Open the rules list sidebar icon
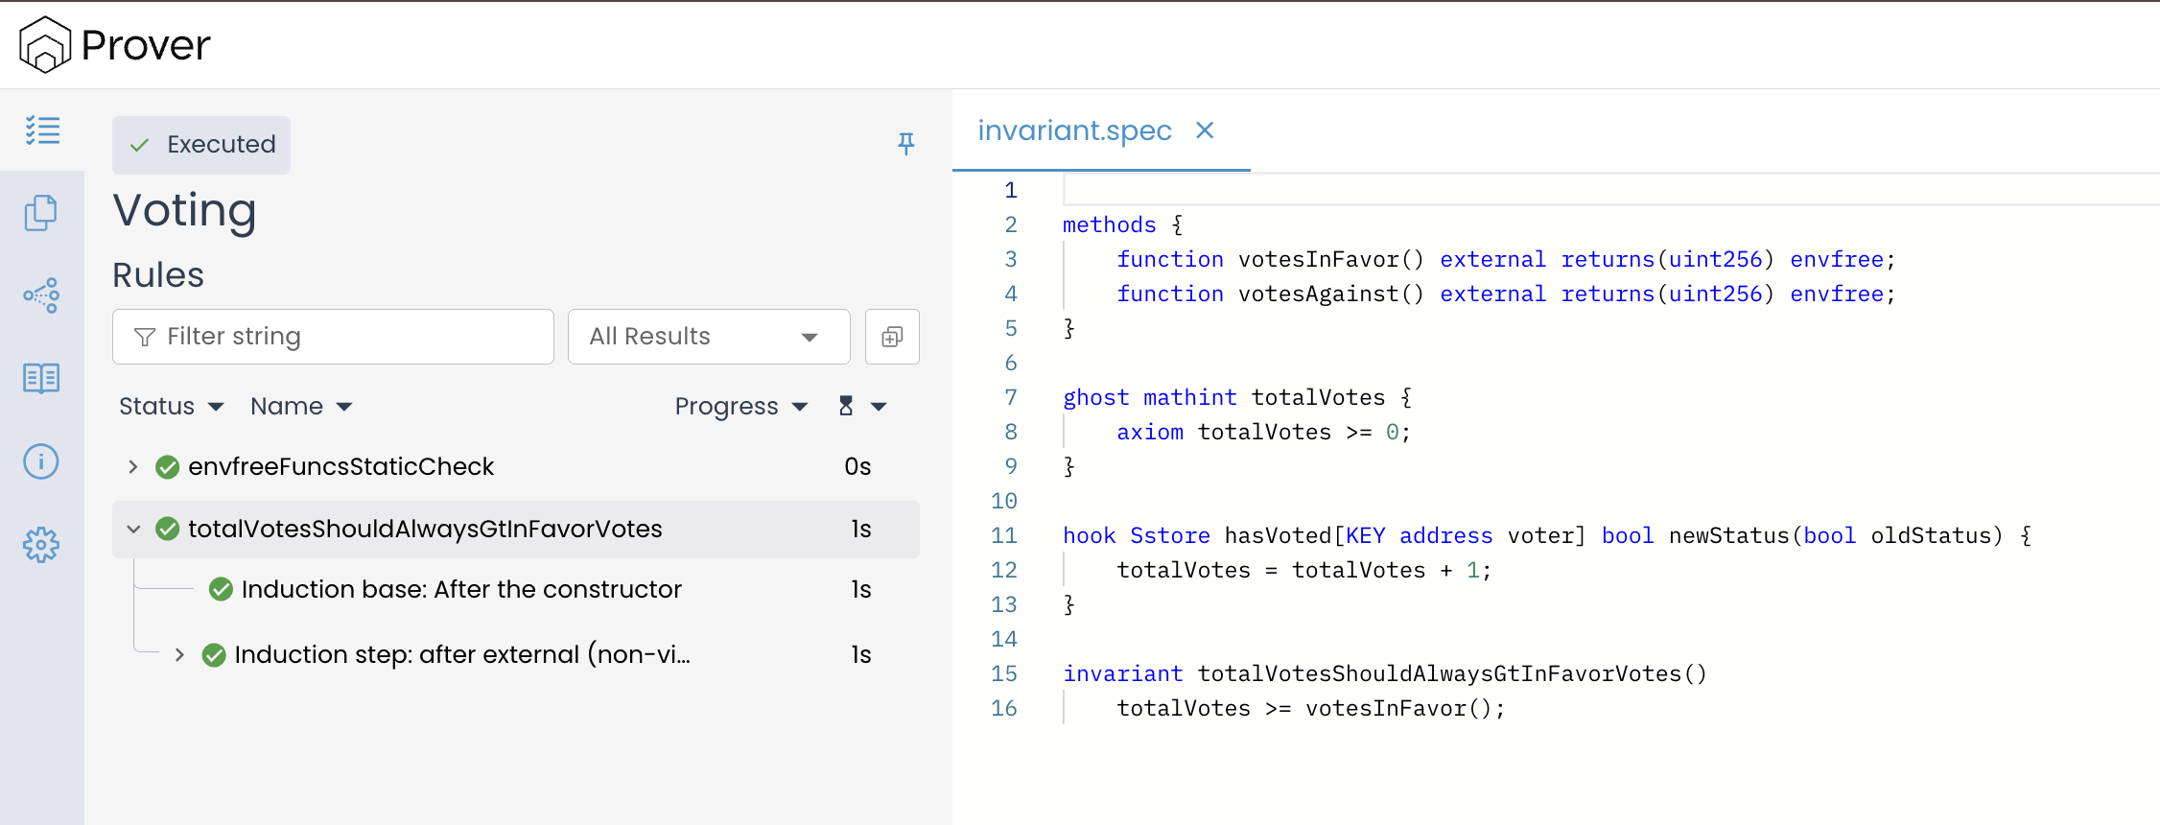2160x825 pixels. [x=42, y=130]
